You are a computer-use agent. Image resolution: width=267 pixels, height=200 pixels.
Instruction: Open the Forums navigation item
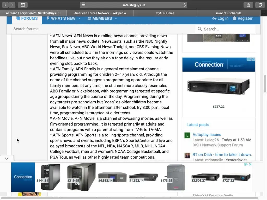pos(27,18)
